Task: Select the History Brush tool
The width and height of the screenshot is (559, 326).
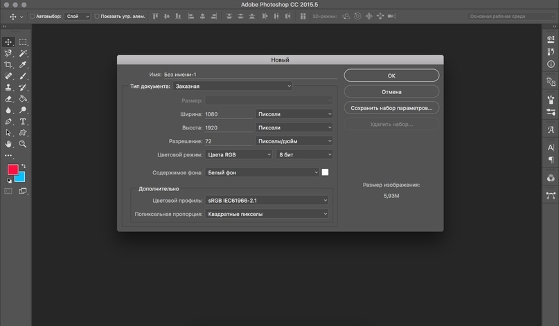Action: click(x=23, y=87)
